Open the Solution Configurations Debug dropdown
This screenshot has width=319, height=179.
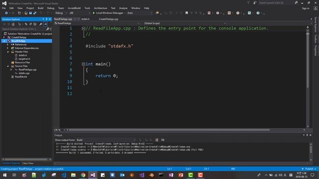61,13
